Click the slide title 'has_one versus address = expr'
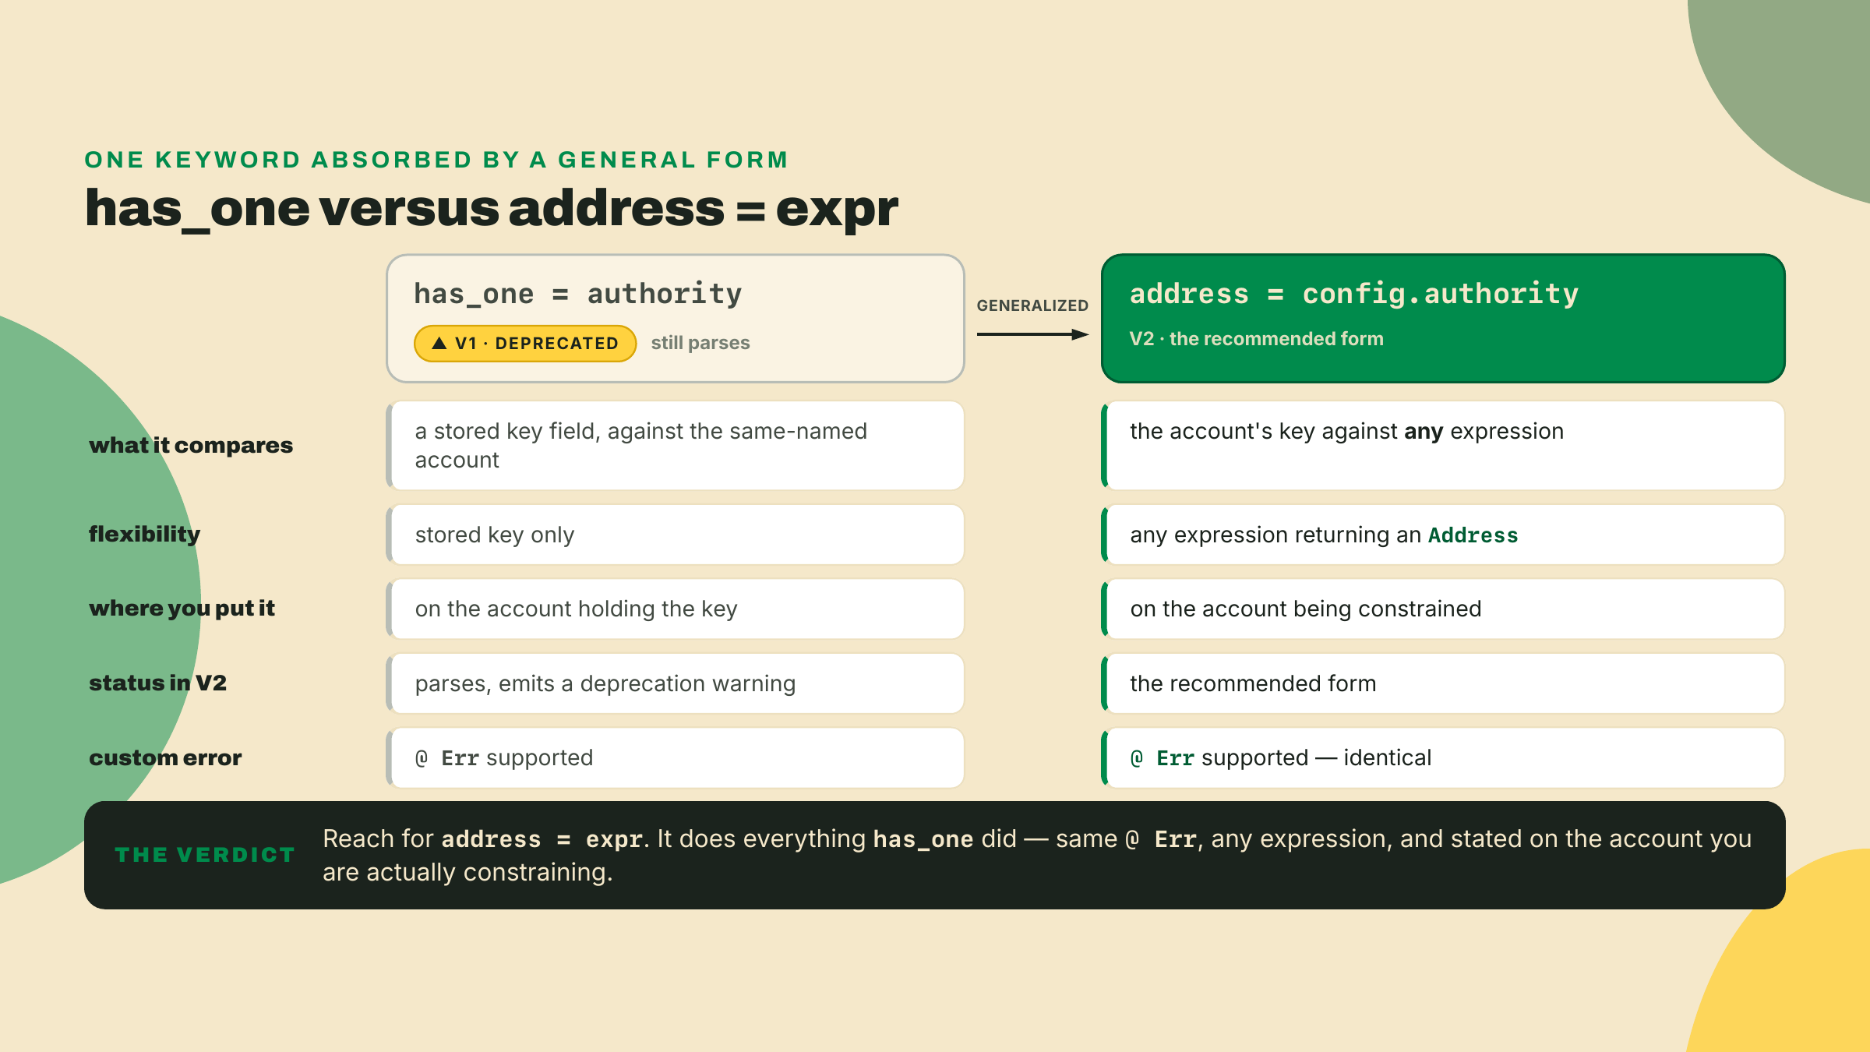This screenshot has width=1870, height=1052. [x=492, y=209]
